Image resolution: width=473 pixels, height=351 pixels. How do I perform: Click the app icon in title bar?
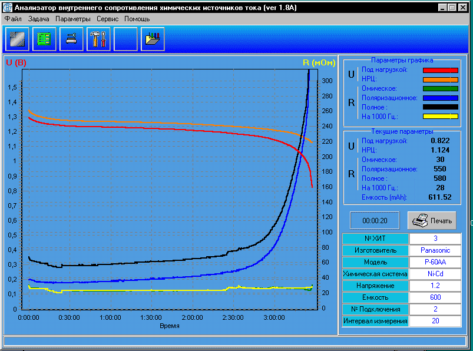pyautogui.click(x=7, y=7)
